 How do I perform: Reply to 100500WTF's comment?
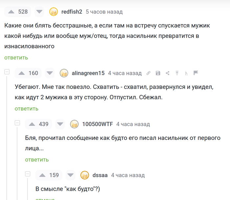click(x=37, y=160)
